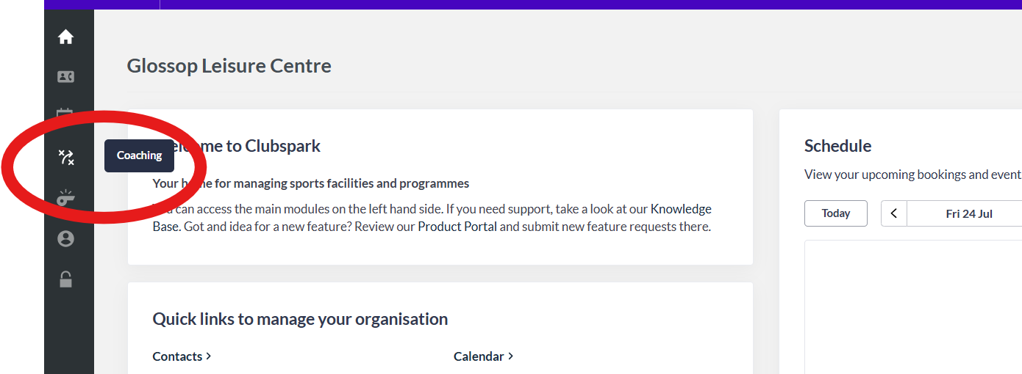Click the chevron next to Calendar
The width and height of the screenshot is (1022, 374).
[x=510, y=356]
